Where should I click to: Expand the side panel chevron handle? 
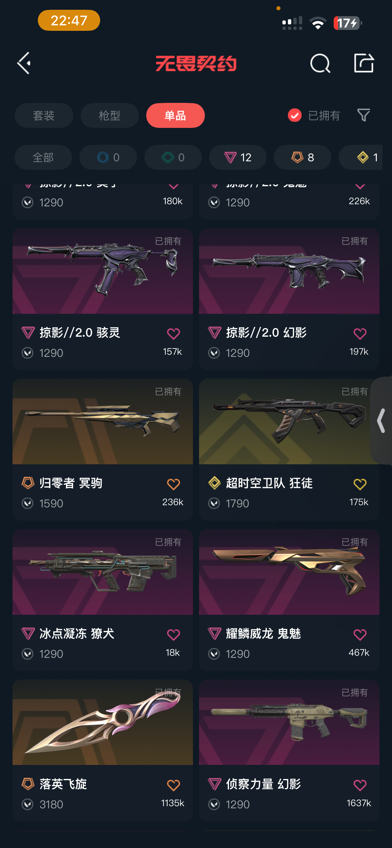click(381, 420)
